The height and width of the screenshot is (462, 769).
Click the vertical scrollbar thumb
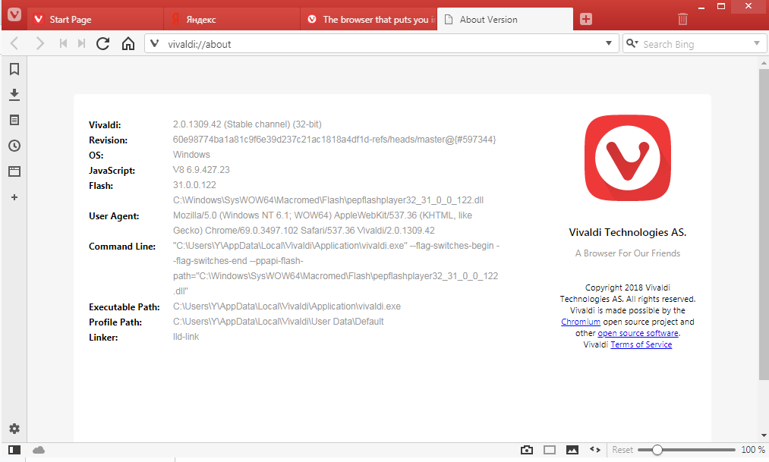tap(764, 225)
